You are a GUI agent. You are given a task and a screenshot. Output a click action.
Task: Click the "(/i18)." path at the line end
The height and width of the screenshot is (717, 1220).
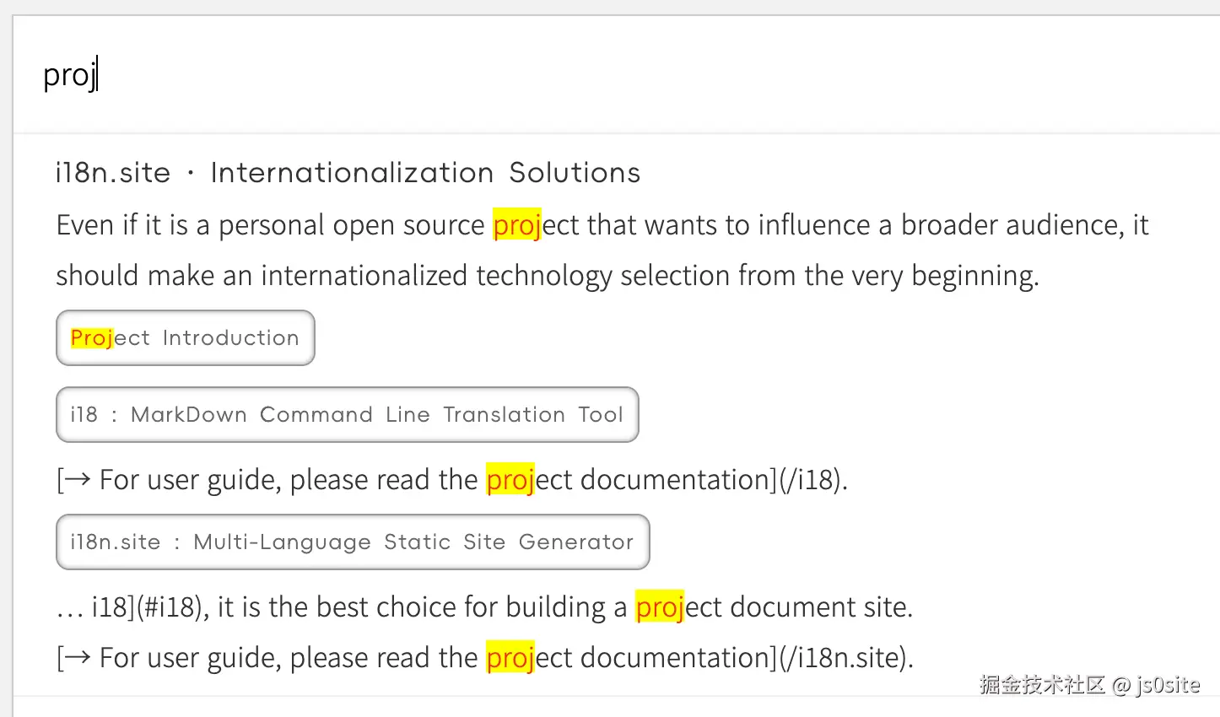[812, 480]
